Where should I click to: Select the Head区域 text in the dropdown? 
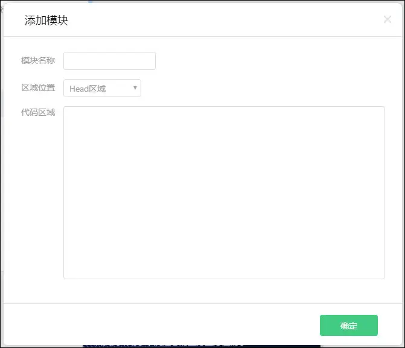tap(88, 89)
